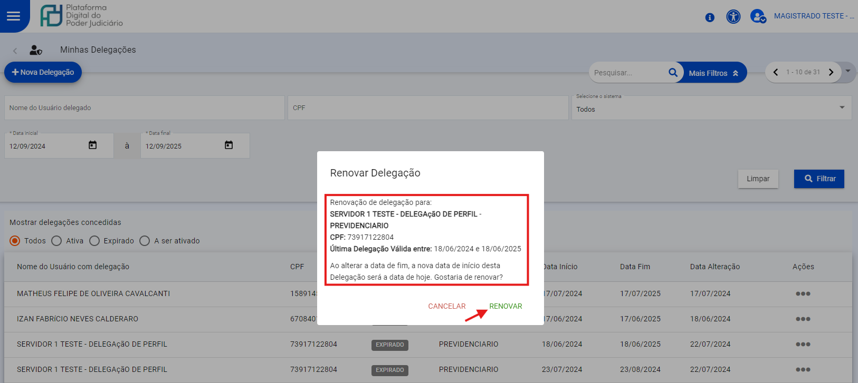
Task: Click the back arrow beside Minhas Delegações
Action: [x=15, y=51]
